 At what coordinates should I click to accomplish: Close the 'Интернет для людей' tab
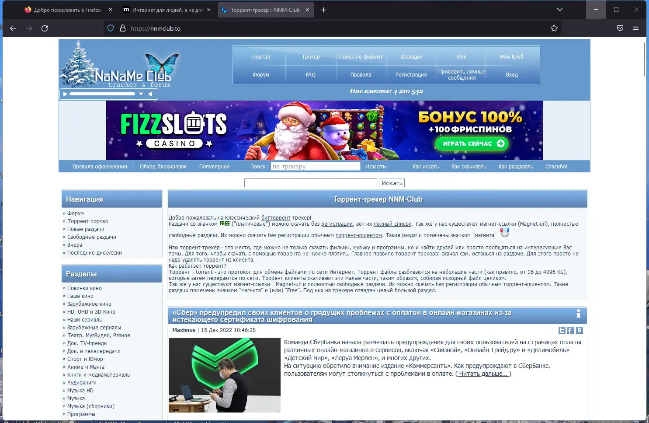[x=209, y=10]
